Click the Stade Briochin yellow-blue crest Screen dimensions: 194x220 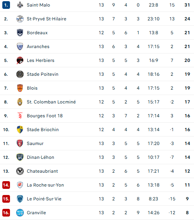tap(20, 130)
